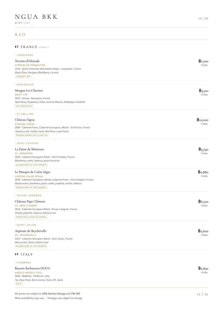Click the RED section heading

point(20,35)
